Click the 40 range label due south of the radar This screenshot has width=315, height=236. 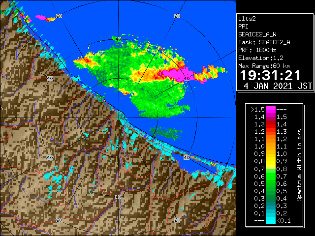coord(118,197)
